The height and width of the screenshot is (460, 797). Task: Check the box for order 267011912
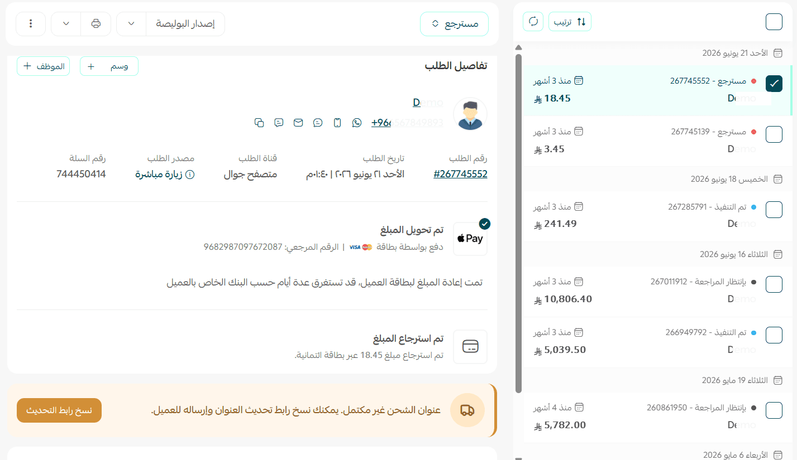[774, 284]
